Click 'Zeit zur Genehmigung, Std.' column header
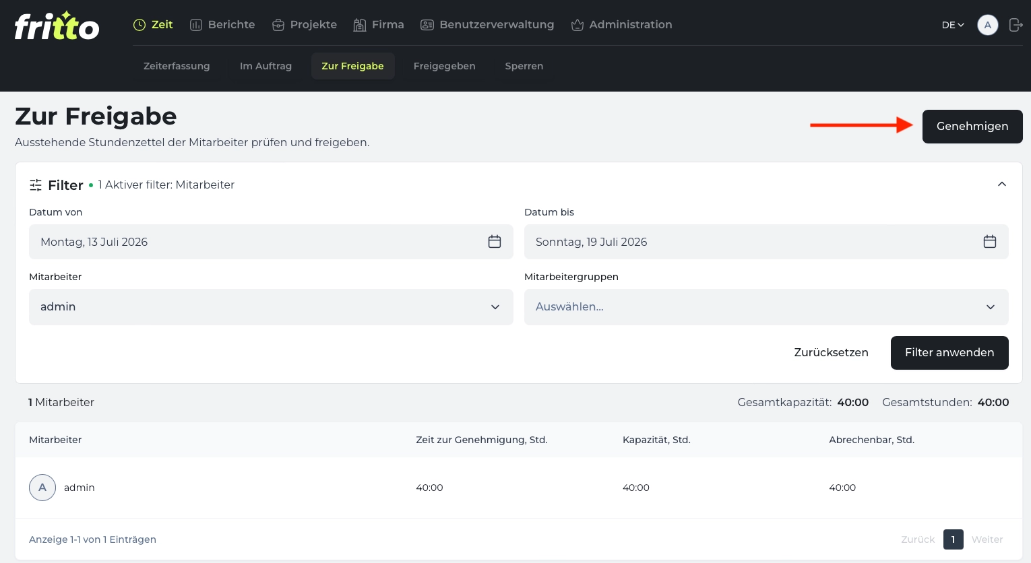 [x=482, y=440]
